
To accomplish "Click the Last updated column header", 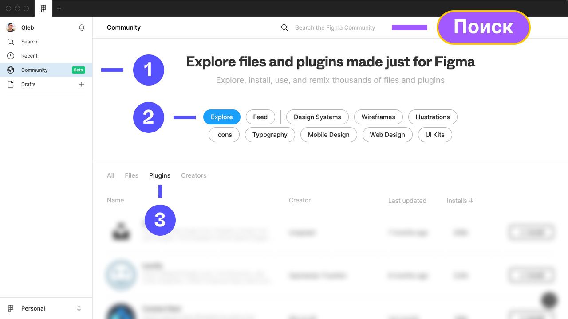I will 407,201.
